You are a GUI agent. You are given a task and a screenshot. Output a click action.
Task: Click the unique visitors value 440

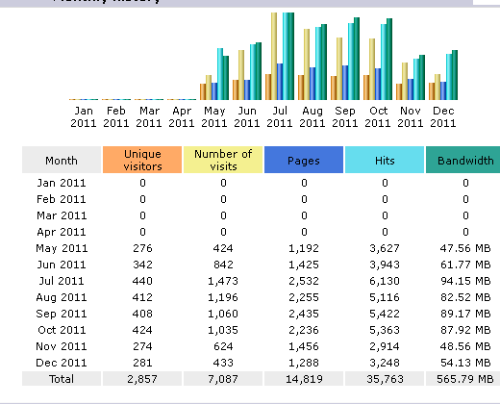(142, 281)
